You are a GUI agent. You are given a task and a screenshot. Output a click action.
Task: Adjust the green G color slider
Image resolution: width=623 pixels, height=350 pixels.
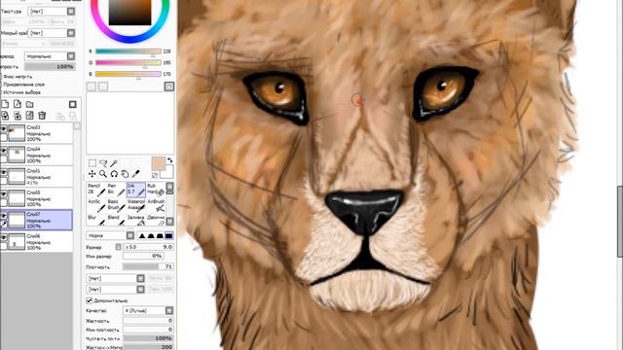pyautogui.click(x=128, y=62)
